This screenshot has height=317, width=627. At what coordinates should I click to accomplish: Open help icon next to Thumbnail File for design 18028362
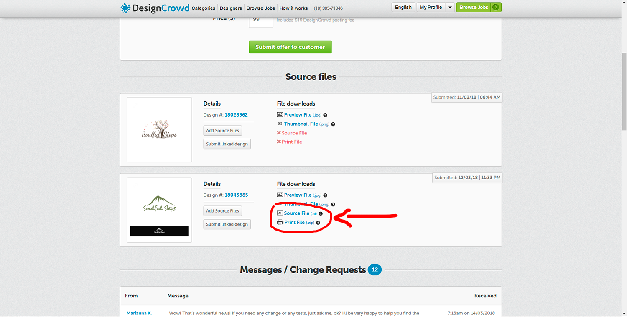333,124
